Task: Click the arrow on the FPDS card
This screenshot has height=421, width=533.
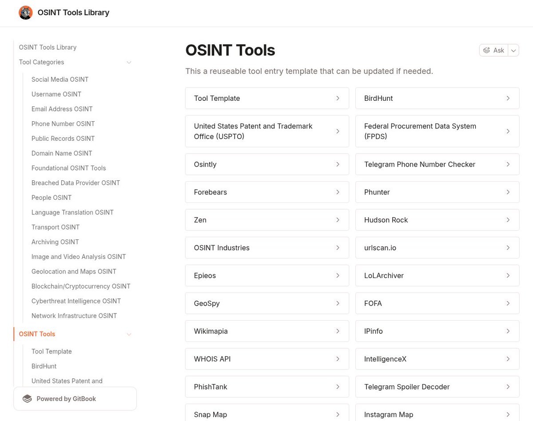Action: tap(508, 131)
